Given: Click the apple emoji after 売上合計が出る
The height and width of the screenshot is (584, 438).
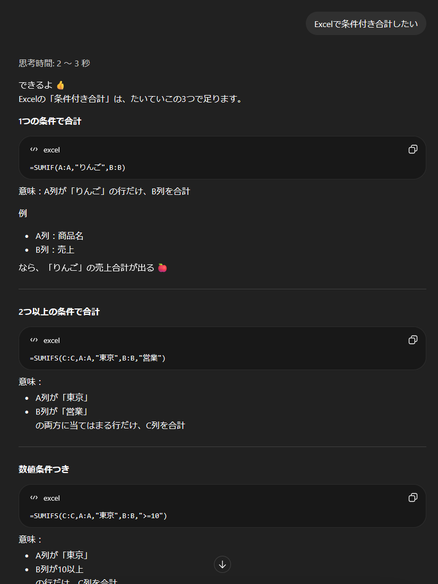Looking at the screenshot, I should point(162,268).
